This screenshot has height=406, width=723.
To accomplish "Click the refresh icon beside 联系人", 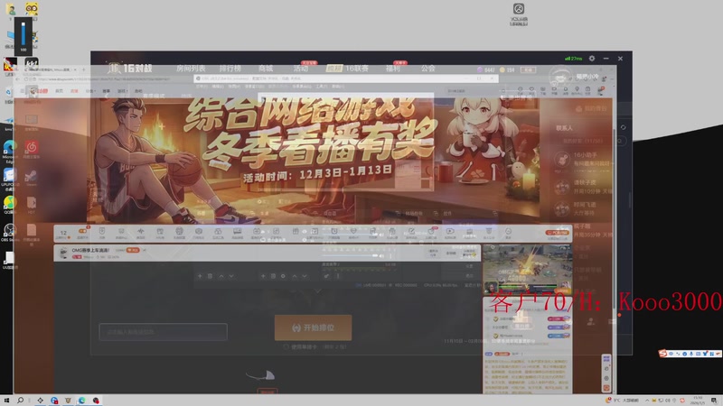I will point(623,127).
